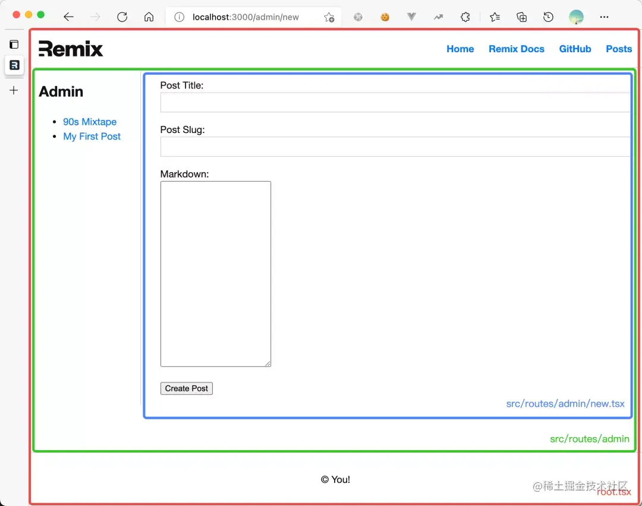Open the extensions puzzle icon

pos(465,17)
